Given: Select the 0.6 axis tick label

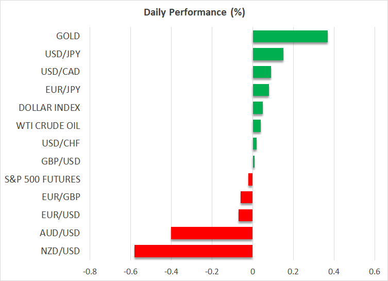Looking at the screenshot, I should (375, 271).
